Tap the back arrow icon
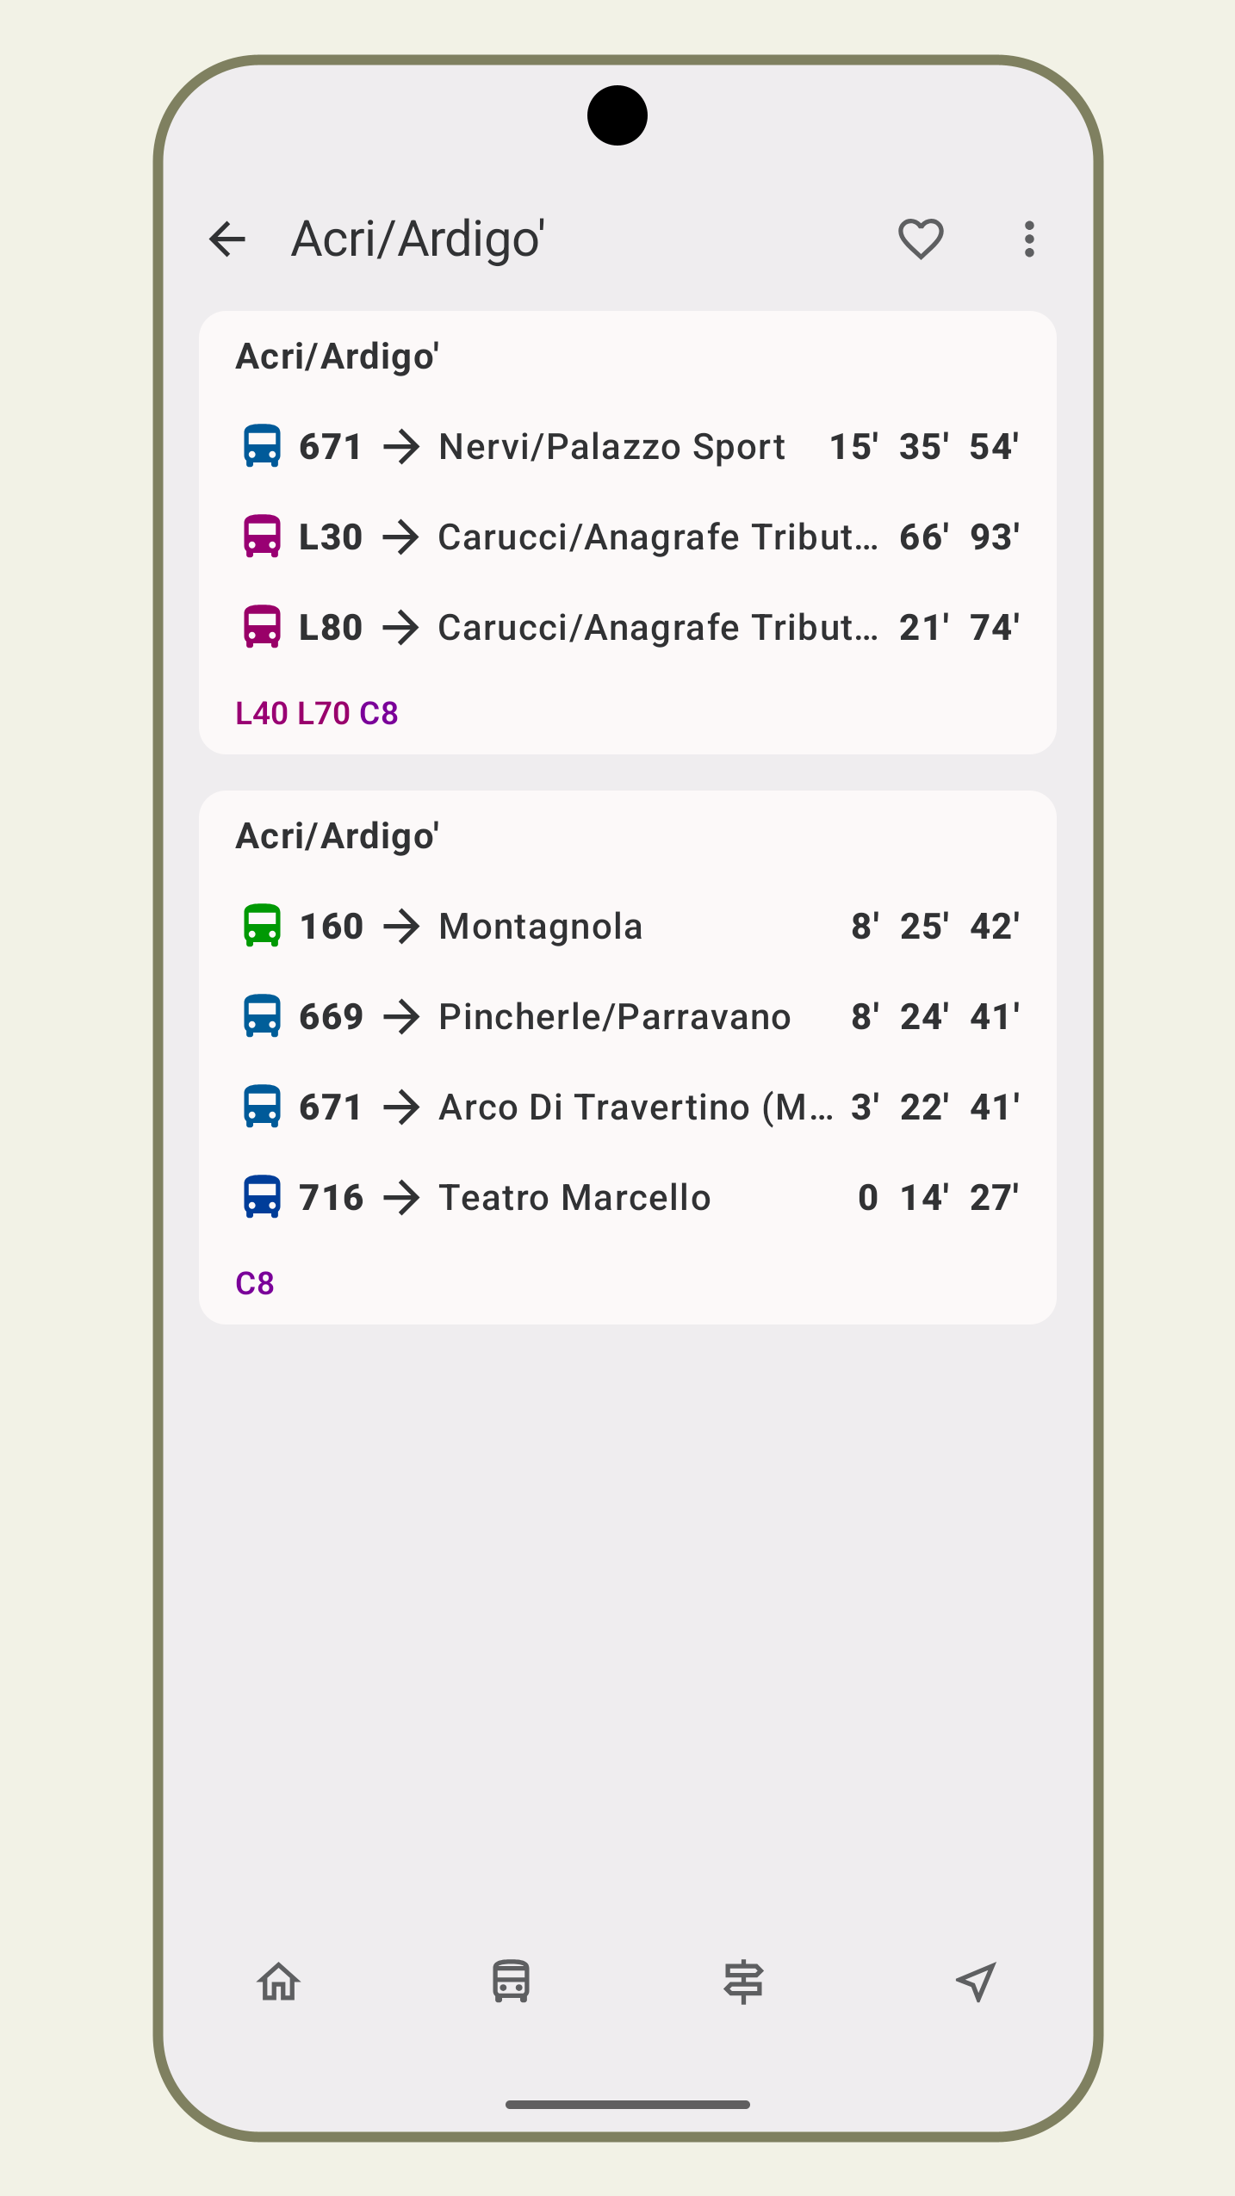Image resolution: width=1235 pixels, height=2196 pixels. click(228, 239)
